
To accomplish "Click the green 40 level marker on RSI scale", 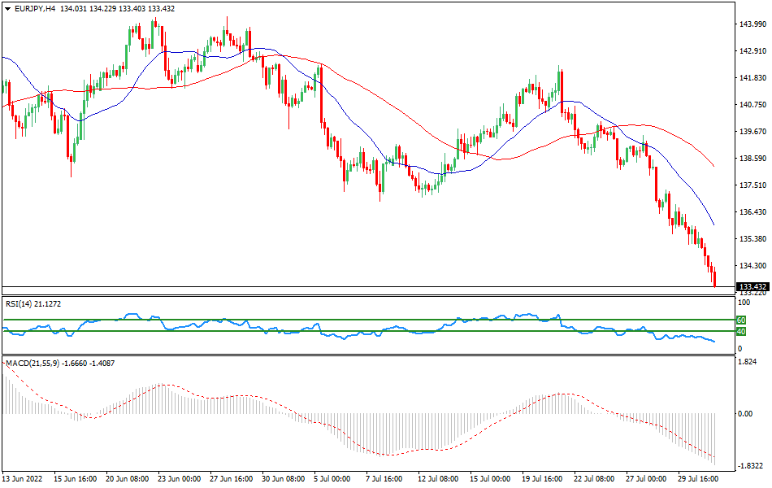I will (740, 333).
